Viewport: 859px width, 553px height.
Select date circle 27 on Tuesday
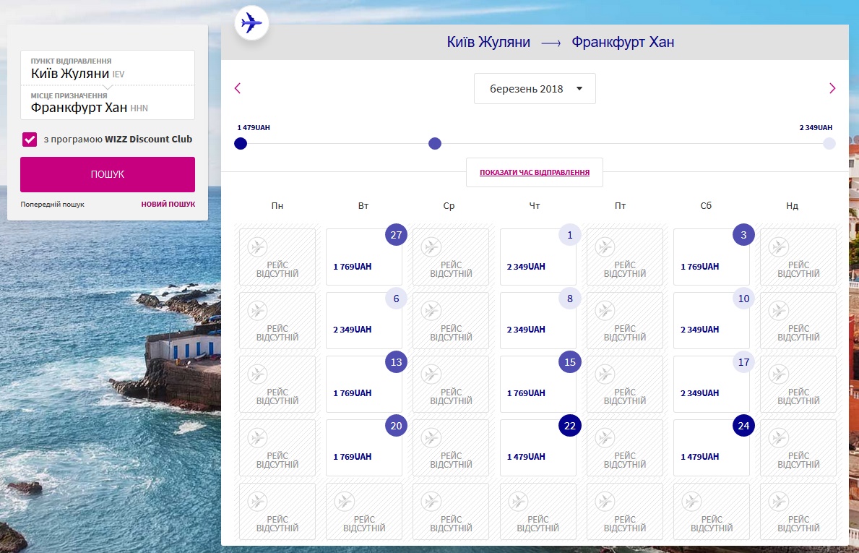(x=396, y=235)
